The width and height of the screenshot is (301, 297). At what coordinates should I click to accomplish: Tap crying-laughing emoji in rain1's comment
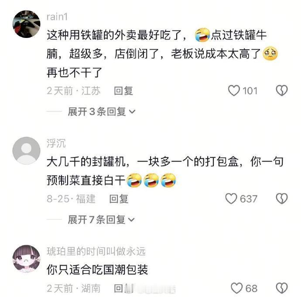[202, 35]
